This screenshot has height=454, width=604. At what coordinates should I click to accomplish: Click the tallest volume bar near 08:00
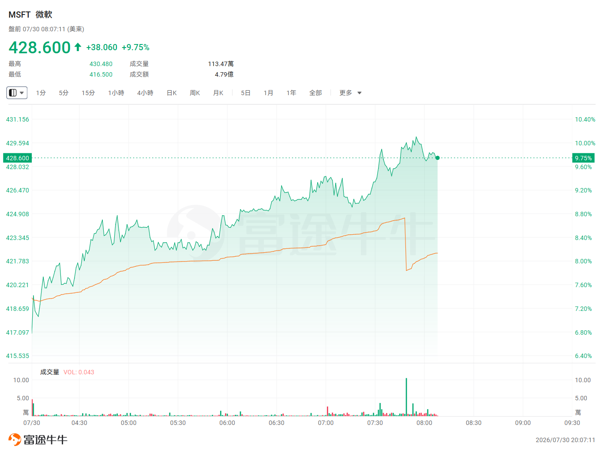tap(406, 397)
